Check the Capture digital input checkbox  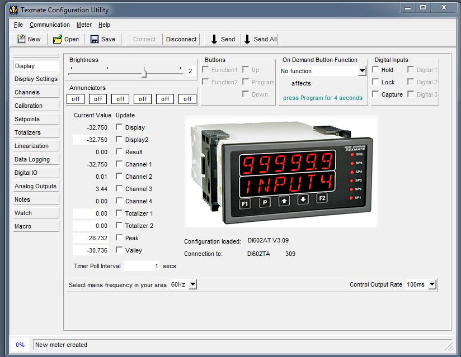click(x=375, y=94)
